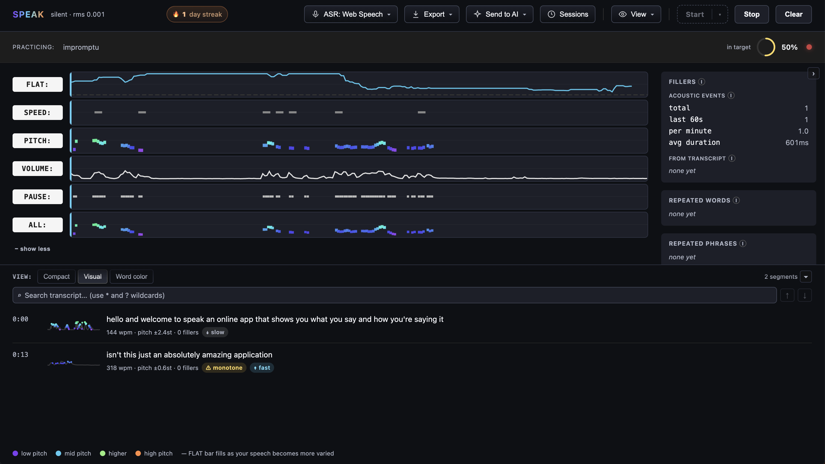The image size is (825, 464).
Task: Jump to next search match arrow
Action: click(x=805, y=295)
